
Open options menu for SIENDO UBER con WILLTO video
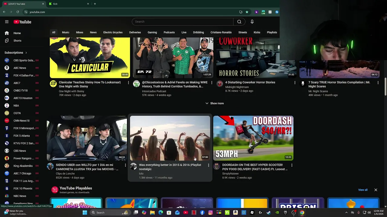tap(125, 165)
